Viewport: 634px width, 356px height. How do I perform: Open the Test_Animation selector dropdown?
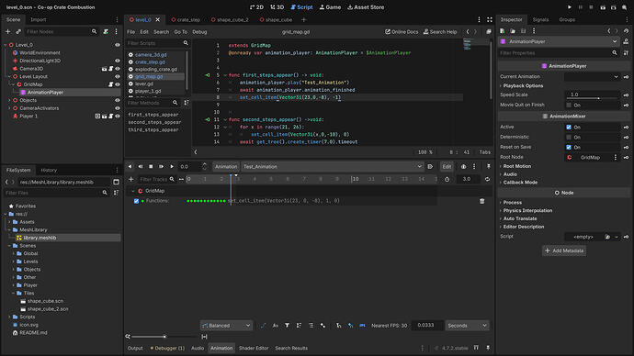pyautogui.click(x=332, y=166)
